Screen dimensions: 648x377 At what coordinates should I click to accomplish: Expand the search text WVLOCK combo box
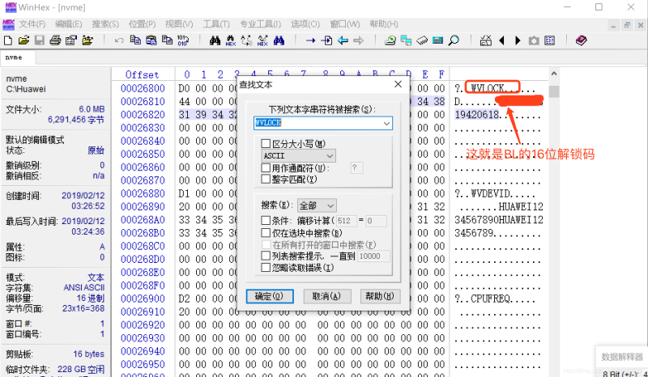[x=386, y=123]
